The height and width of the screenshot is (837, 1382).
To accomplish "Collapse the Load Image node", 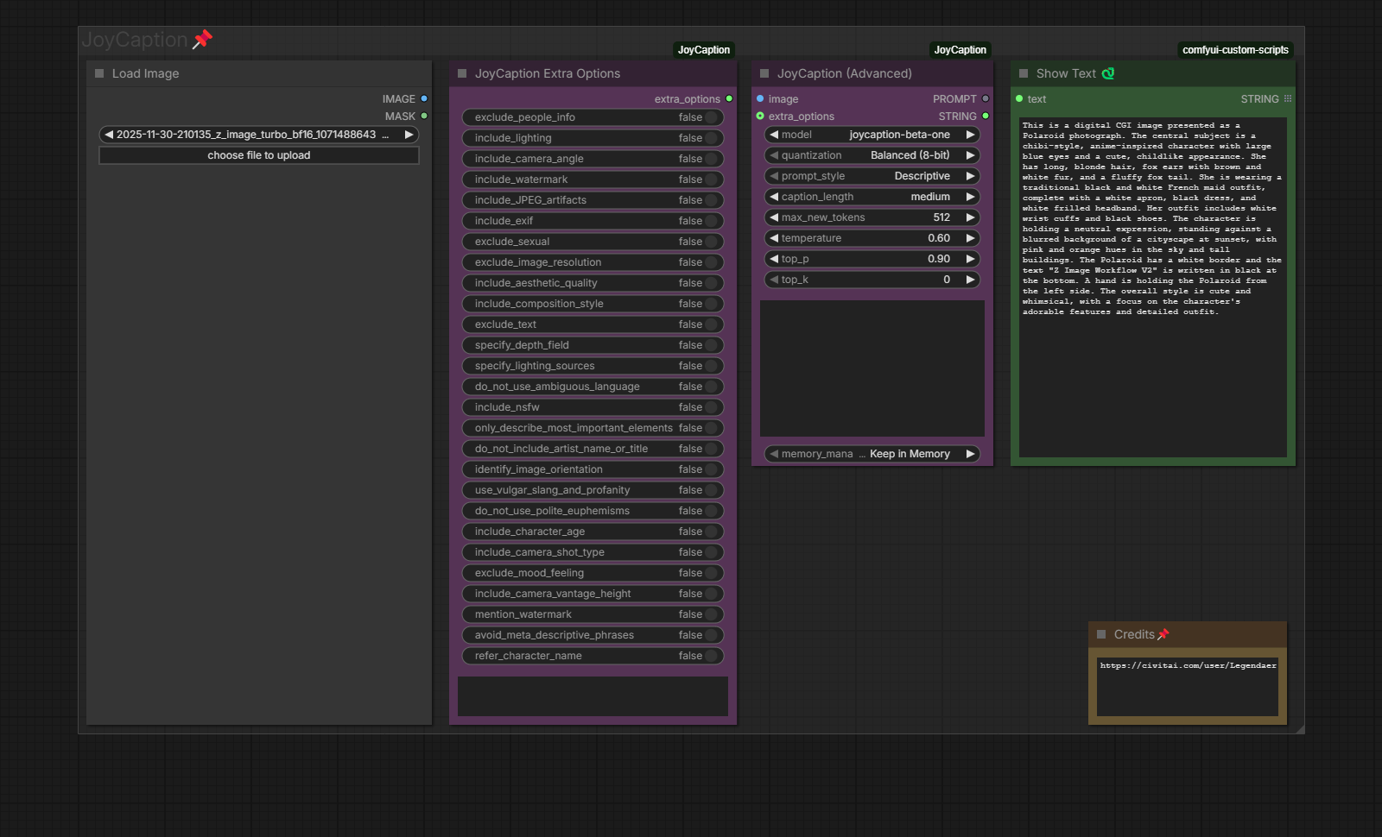I will click(x=99, y=73).
